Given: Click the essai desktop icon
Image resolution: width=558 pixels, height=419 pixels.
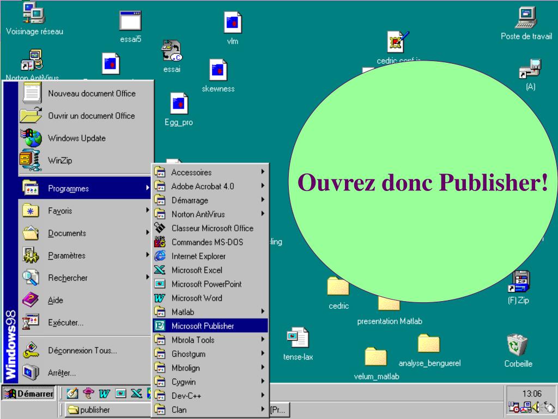Looking at the screenshot, I should point(172,56).
